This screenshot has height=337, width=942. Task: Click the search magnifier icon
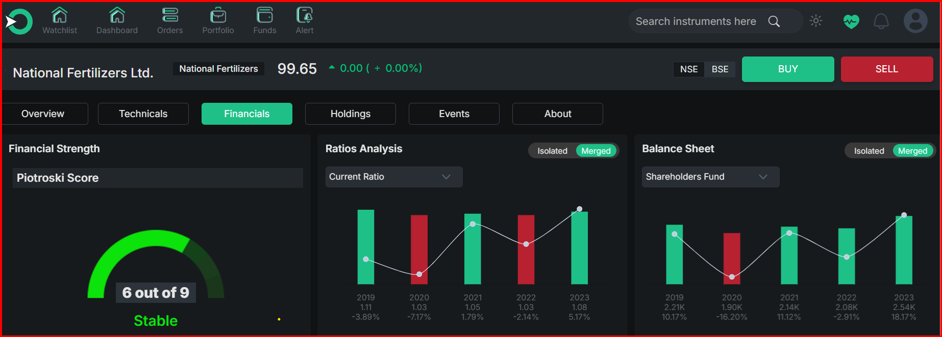[x=774, y=21]
